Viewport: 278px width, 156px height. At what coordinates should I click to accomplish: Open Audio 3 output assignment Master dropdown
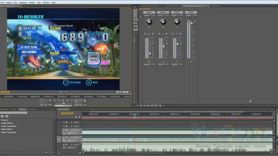click(177, 64)
